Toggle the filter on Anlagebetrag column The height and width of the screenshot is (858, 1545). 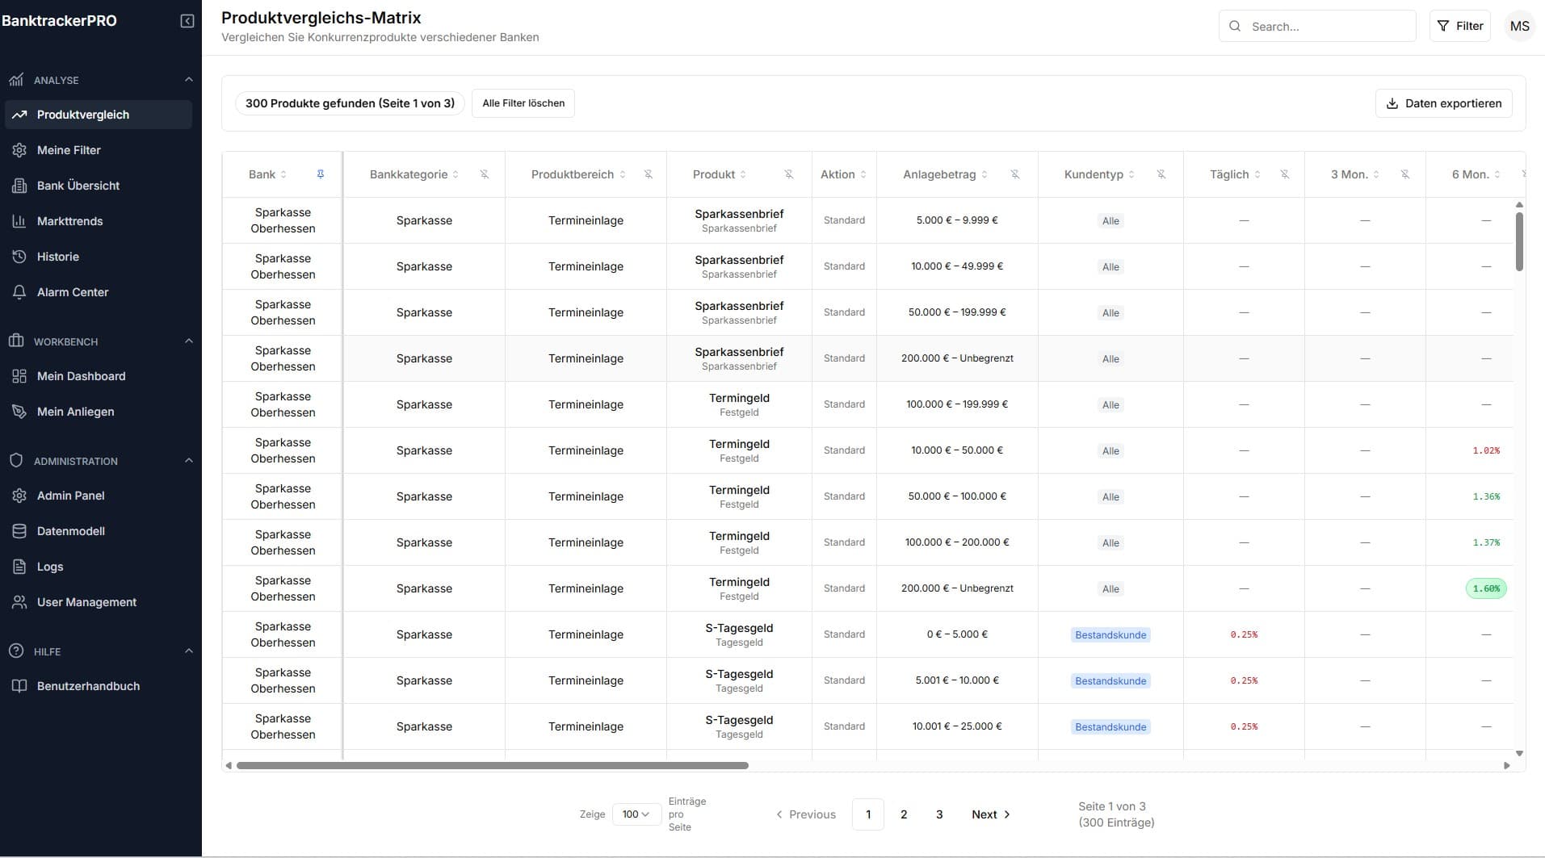tap(1015, 174)
